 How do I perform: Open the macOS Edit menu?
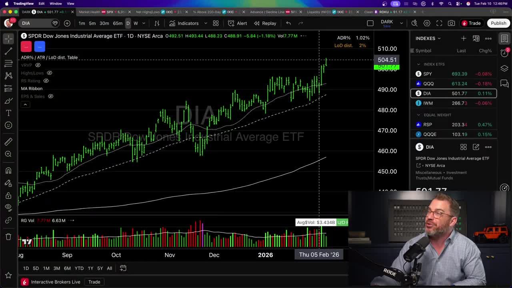[x=41, y=3]
